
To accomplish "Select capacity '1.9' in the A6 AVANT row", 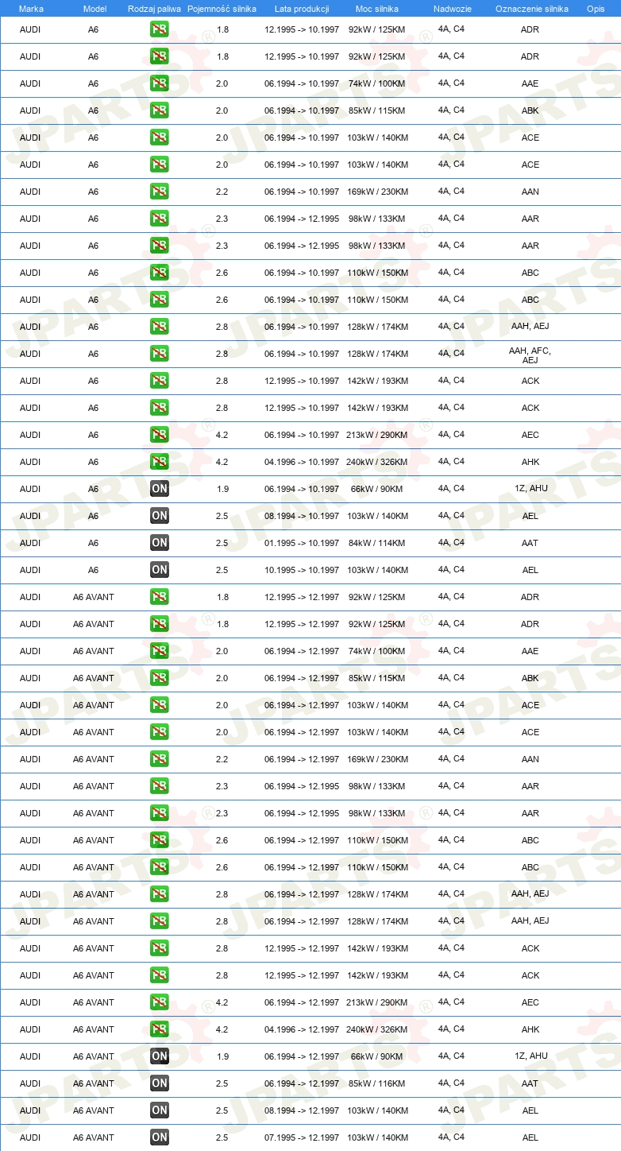I will 222,1056.
